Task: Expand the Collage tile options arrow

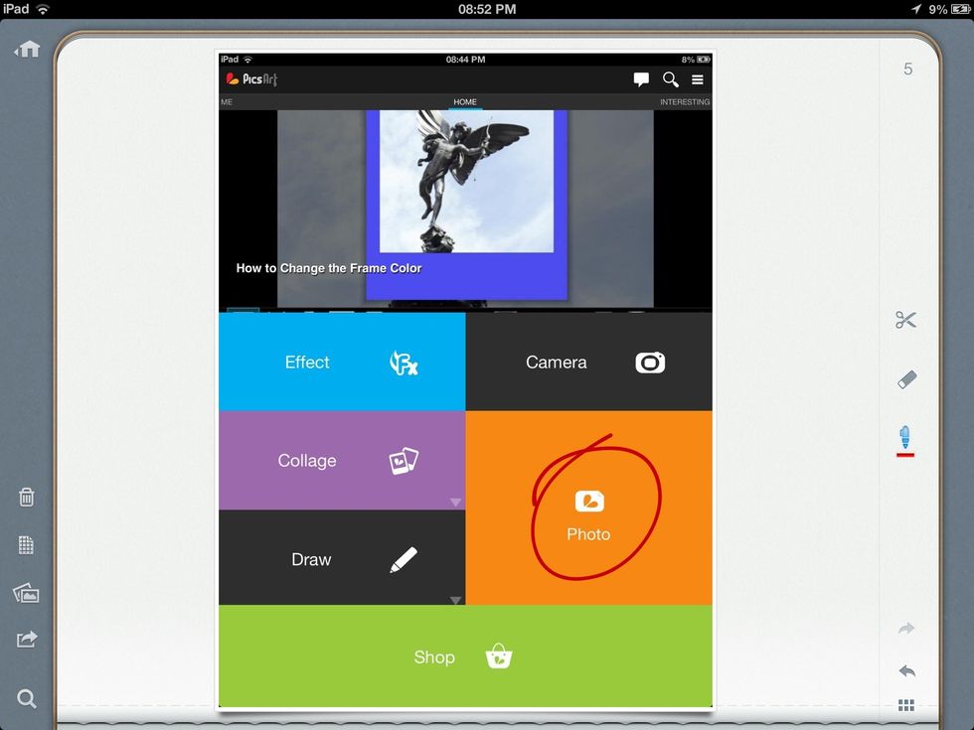Action: pyautogui.click(x=456, y=504)
